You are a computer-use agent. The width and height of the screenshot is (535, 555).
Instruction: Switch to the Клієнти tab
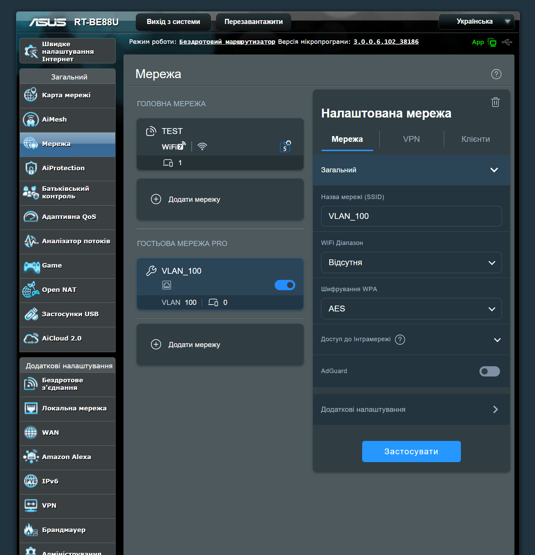(475, 139)
